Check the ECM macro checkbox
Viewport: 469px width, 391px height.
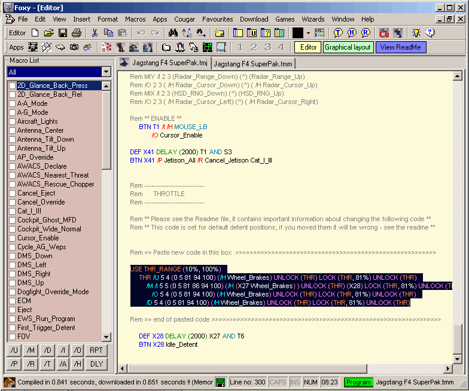coord(13,301)
